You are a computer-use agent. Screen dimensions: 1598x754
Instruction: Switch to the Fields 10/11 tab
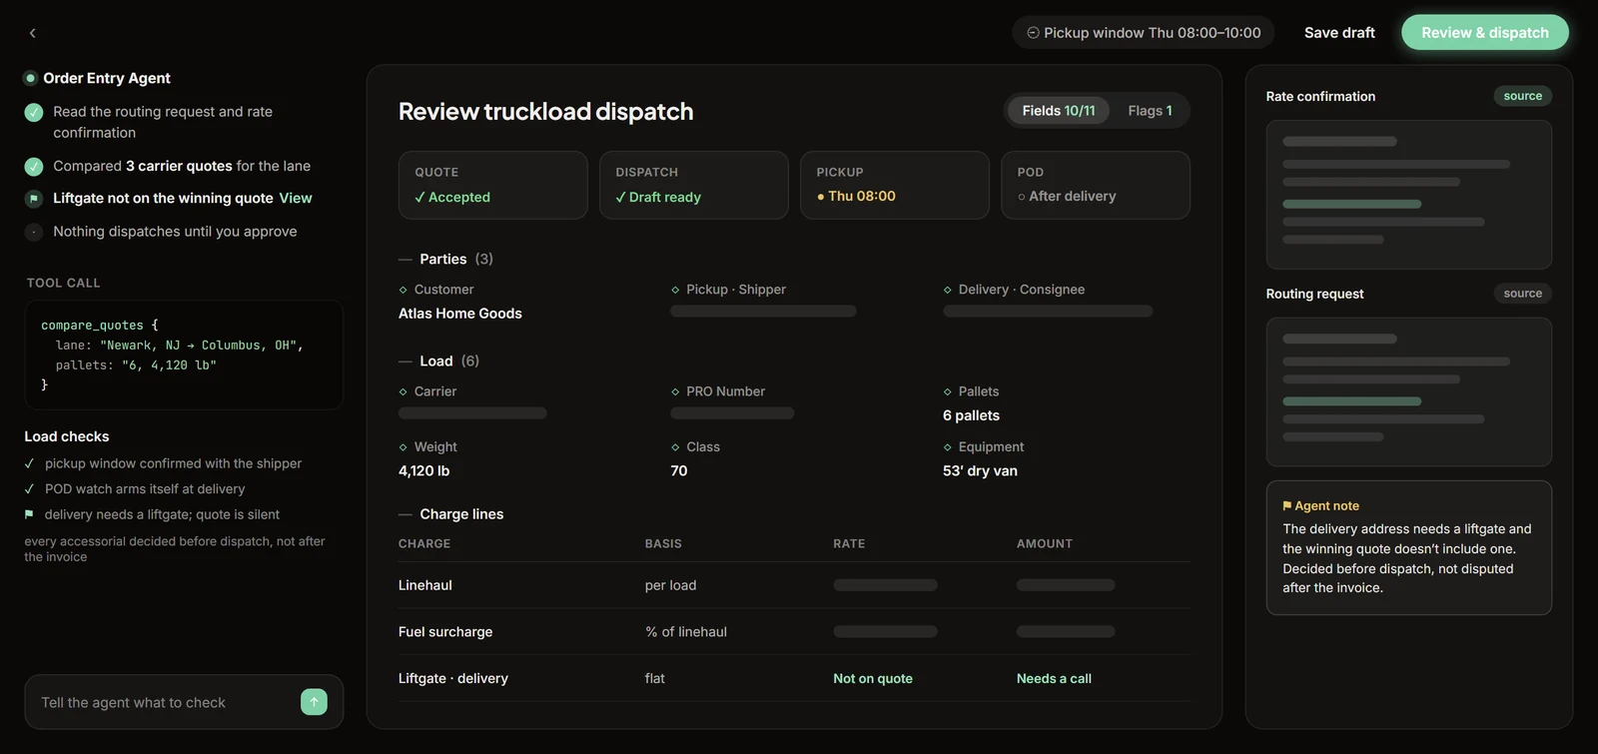point(1059,111)
